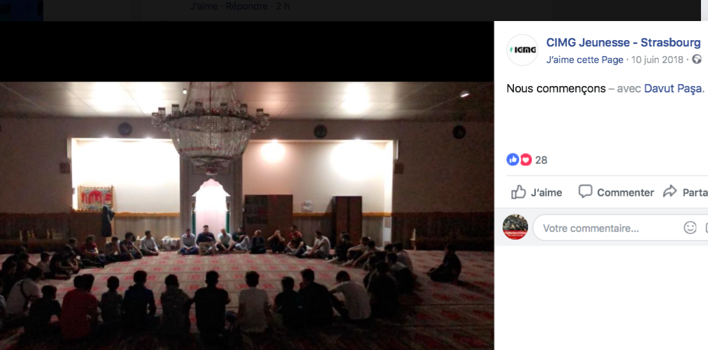708x350 pixels.
Task: Click the globe public audience icon
Action: [697, 59]
